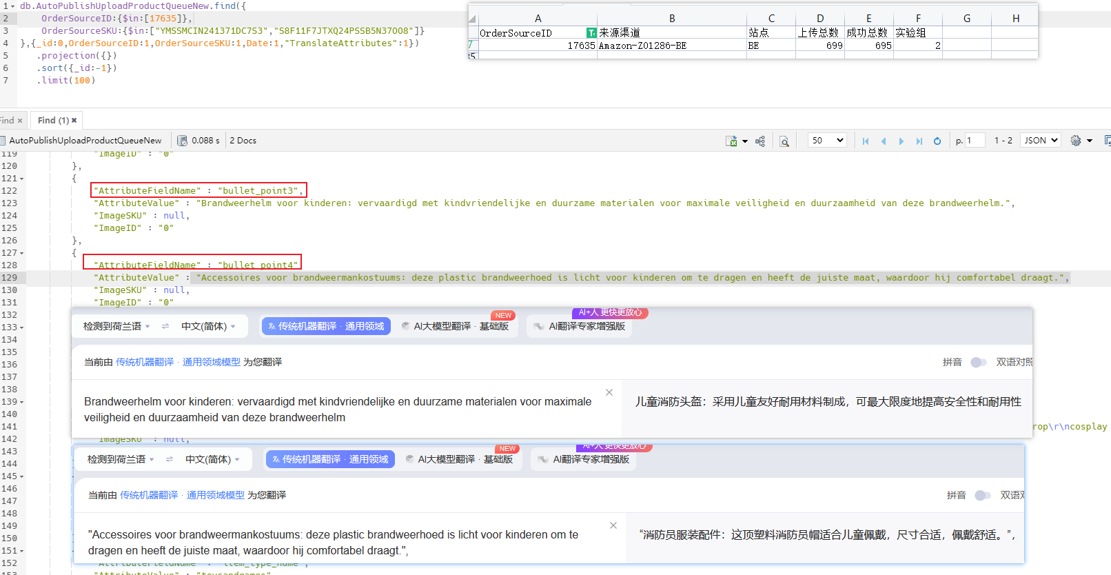Screen dimensions: 1111x575
Task: Click the query execution time icon
Action: [183, 141]
